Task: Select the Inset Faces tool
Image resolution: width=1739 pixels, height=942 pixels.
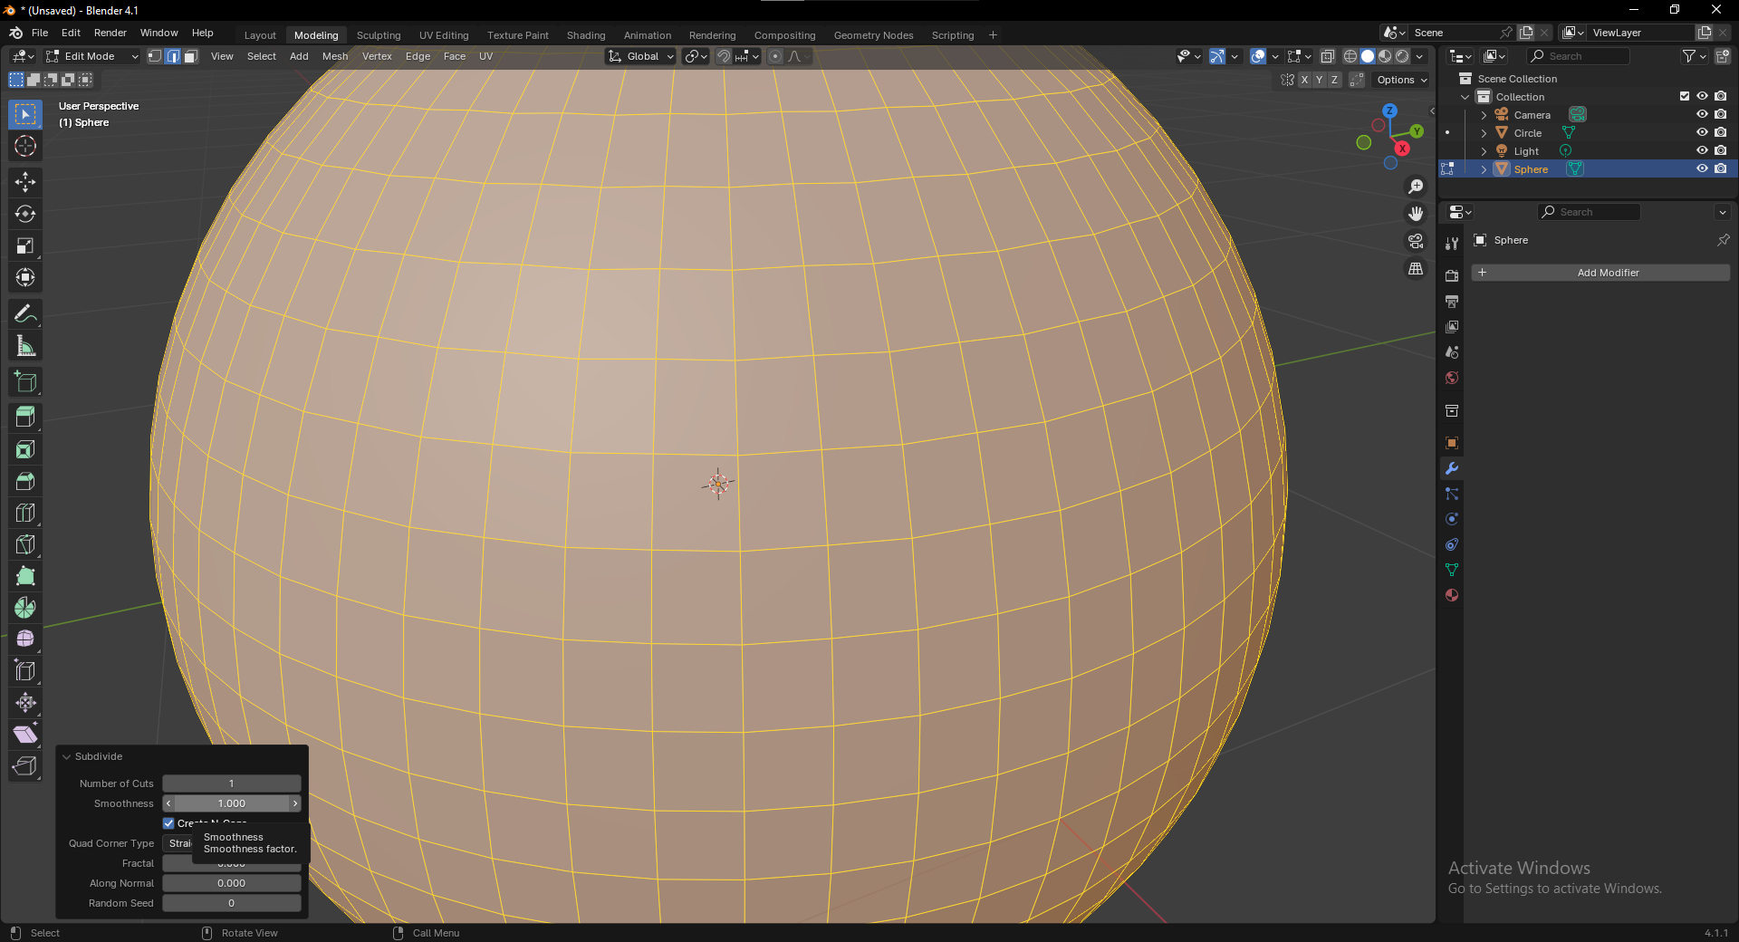Action: click(x=25, y=449)
